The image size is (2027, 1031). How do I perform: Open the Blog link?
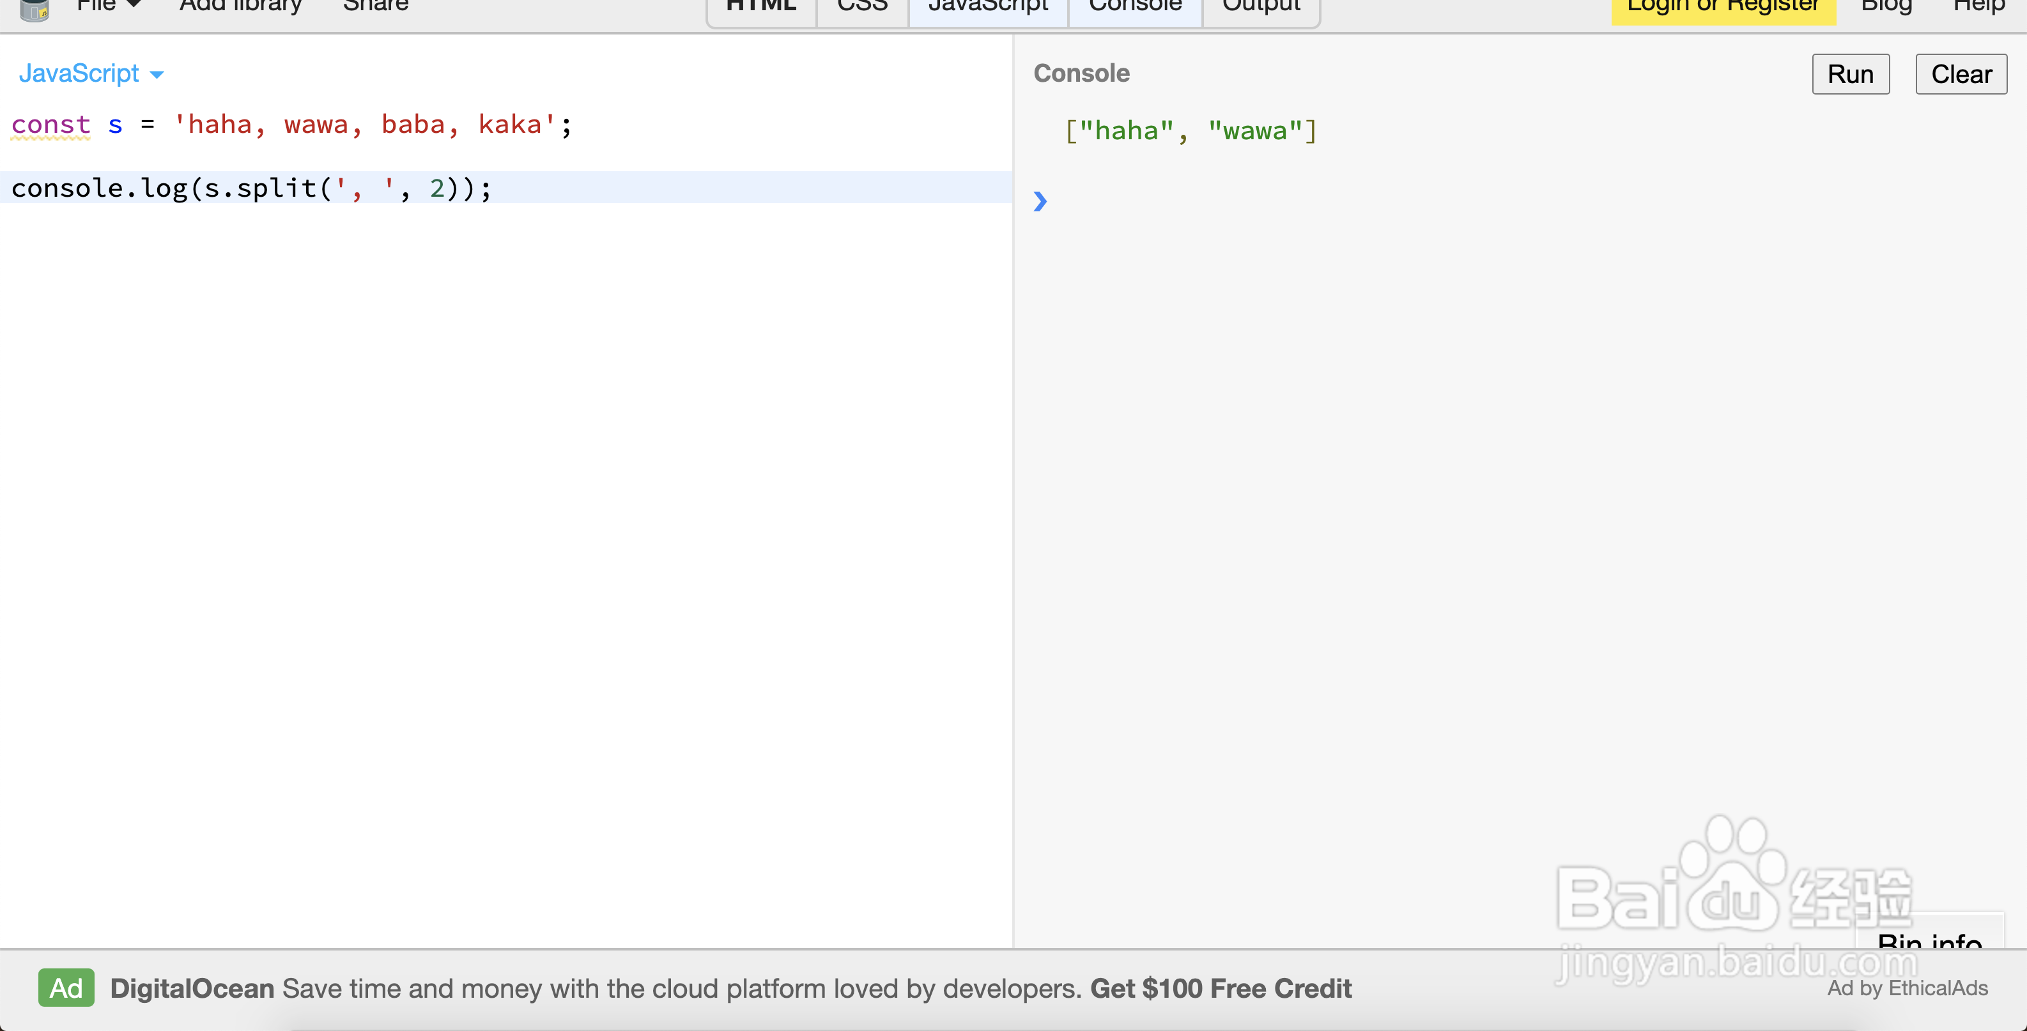pyautogui.click(x=1886, y=6)
